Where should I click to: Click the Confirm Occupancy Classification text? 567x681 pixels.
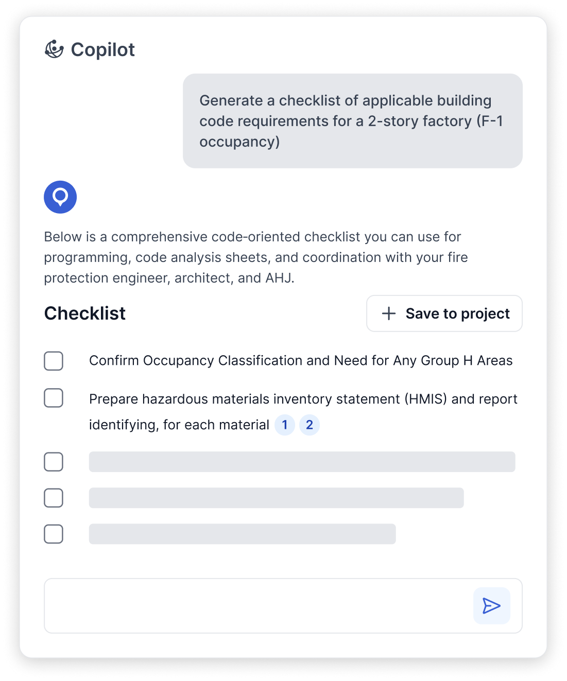coord(301,361)
